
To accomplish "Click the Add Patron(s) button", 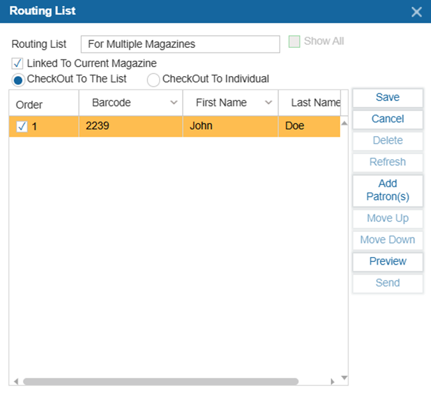I will coord(388,190).
